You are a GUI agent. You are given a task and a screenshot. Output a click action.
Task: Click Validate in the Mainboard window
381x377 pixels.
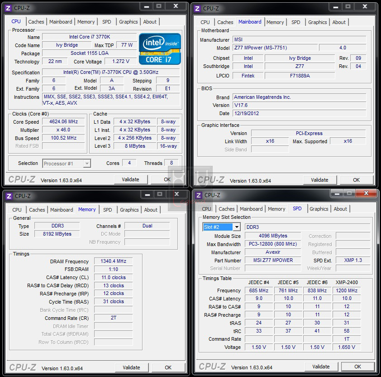[x=320, y=180]
